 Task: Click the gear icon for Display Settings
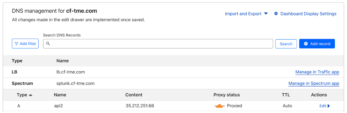pyautogui.click(x=276, y=14)
